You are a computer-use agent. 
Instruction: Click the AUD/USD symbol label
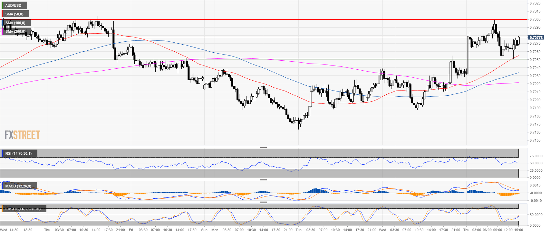pos(14,5)
